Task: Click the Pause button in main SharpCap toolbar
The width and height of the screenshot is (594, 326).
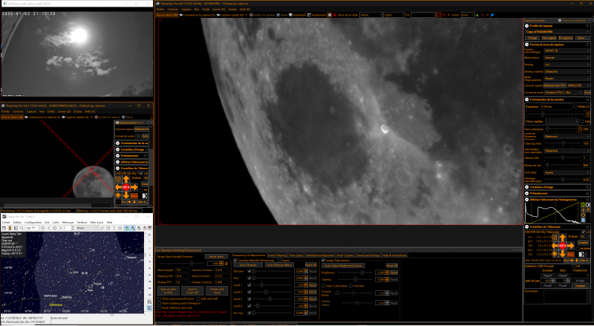Action: [x=282, y=15]
